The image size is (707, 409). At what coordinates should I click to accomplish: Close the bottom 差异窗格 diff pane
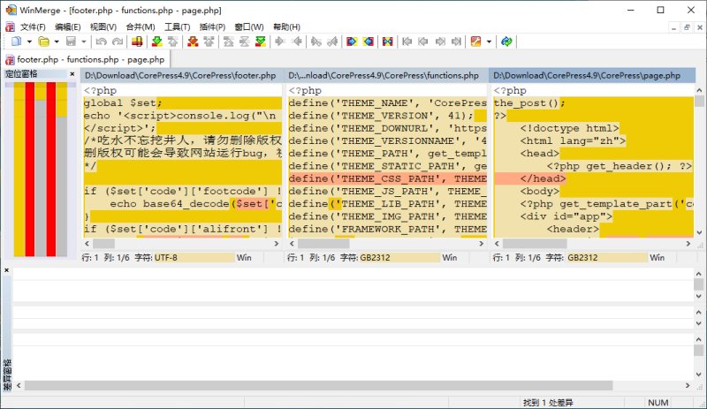coord(7,270)
